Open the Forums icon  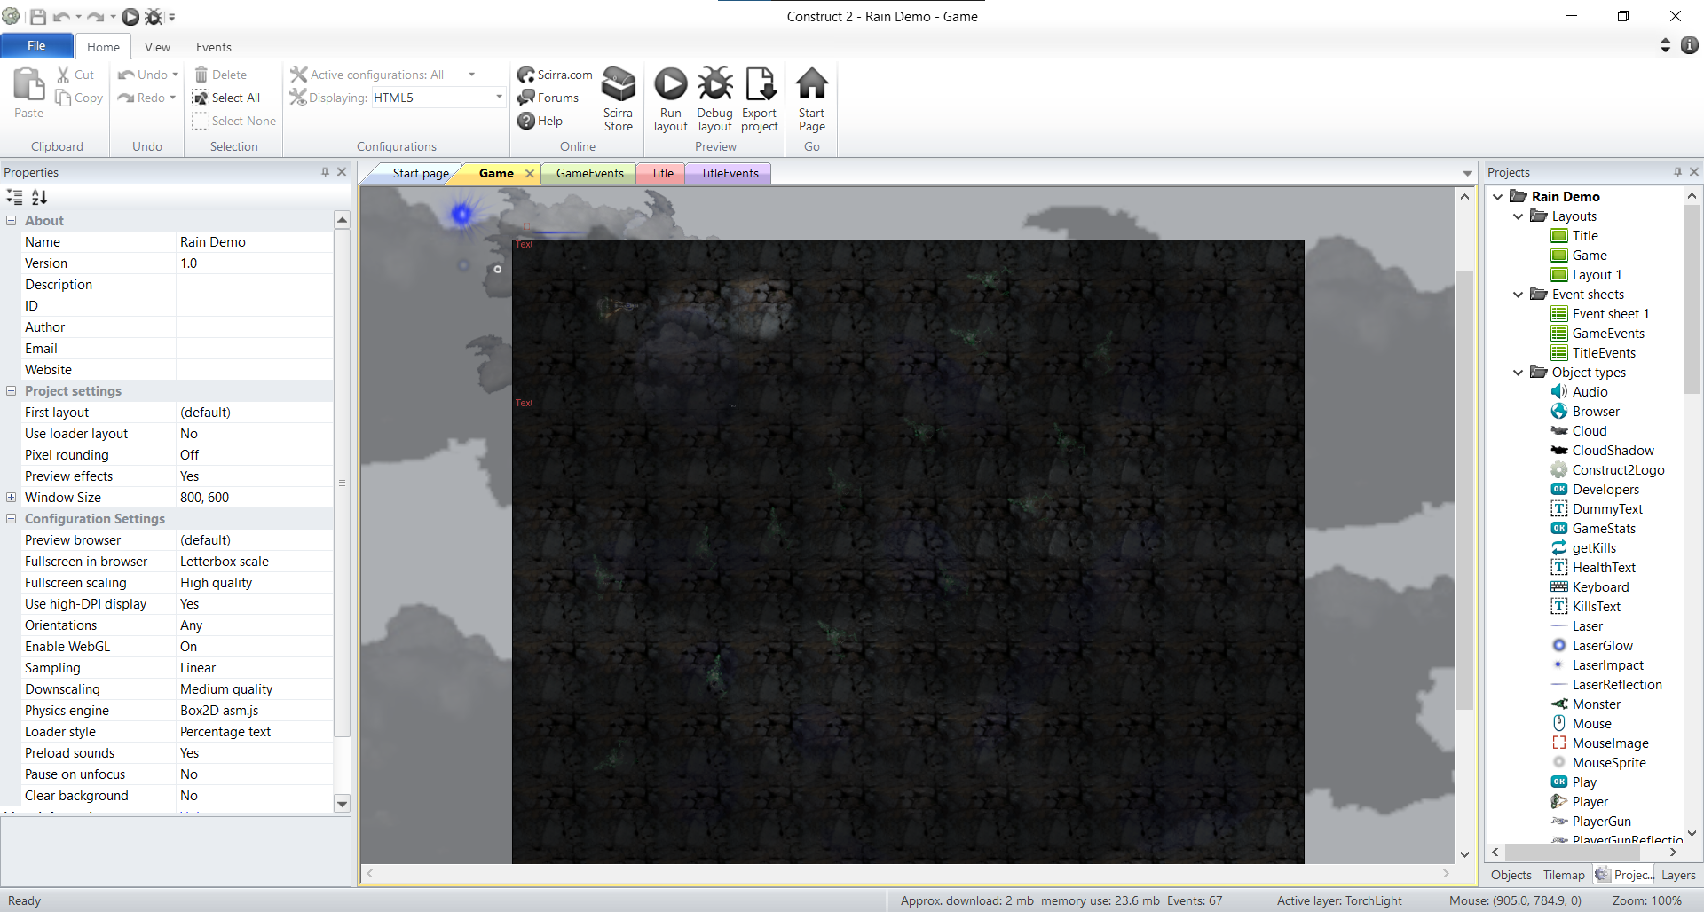coord(526,98)
